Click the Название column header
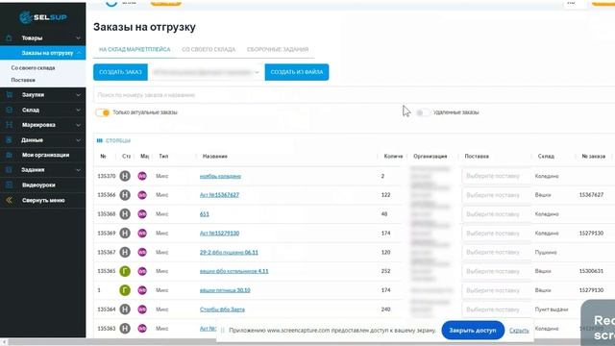615x346 pixels. (215, 156)
